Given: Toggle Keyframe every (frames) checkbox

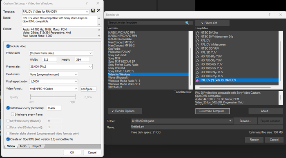Looking at the screenshot, I should tap(8, 121).
